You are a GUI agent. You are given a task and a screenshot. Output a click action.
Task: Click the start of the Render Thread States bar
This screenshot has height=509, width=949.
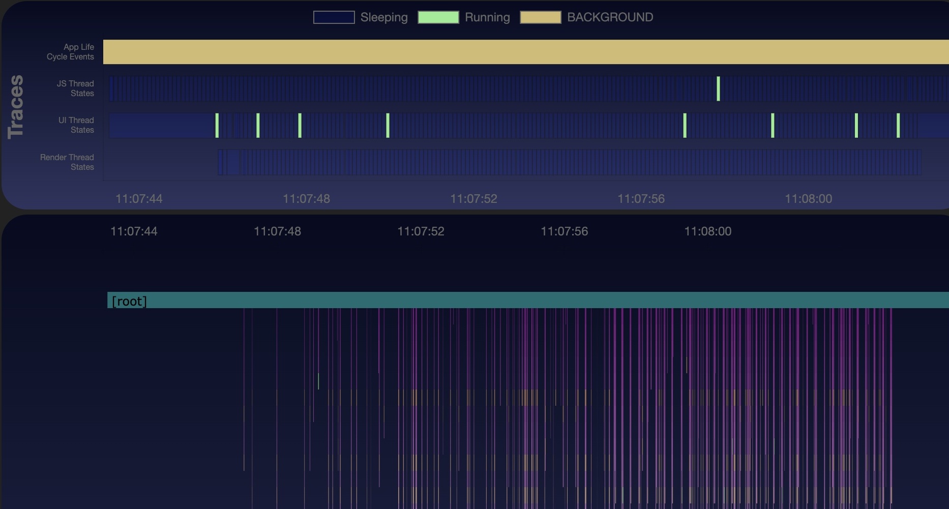click(x=220, y=163)
